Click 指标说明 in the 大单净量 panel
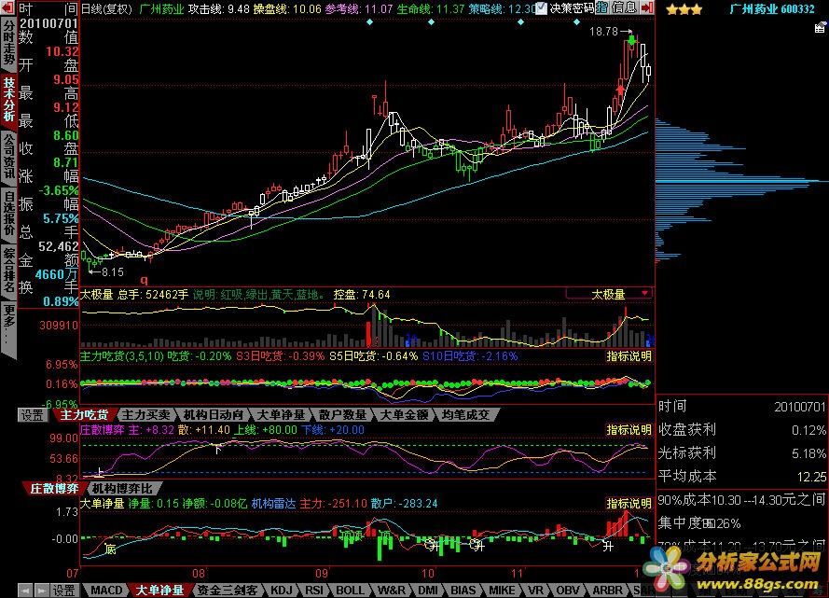Screen dimensions: 829x598 [629, 504]
